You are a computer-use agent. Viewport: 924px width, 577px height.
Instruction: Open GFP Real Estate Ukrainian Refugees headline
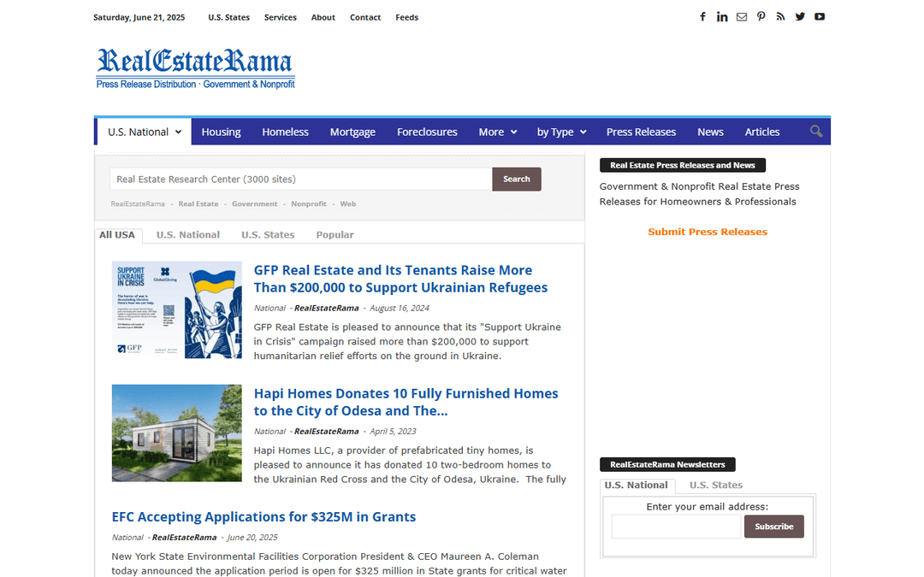point(400,279)
